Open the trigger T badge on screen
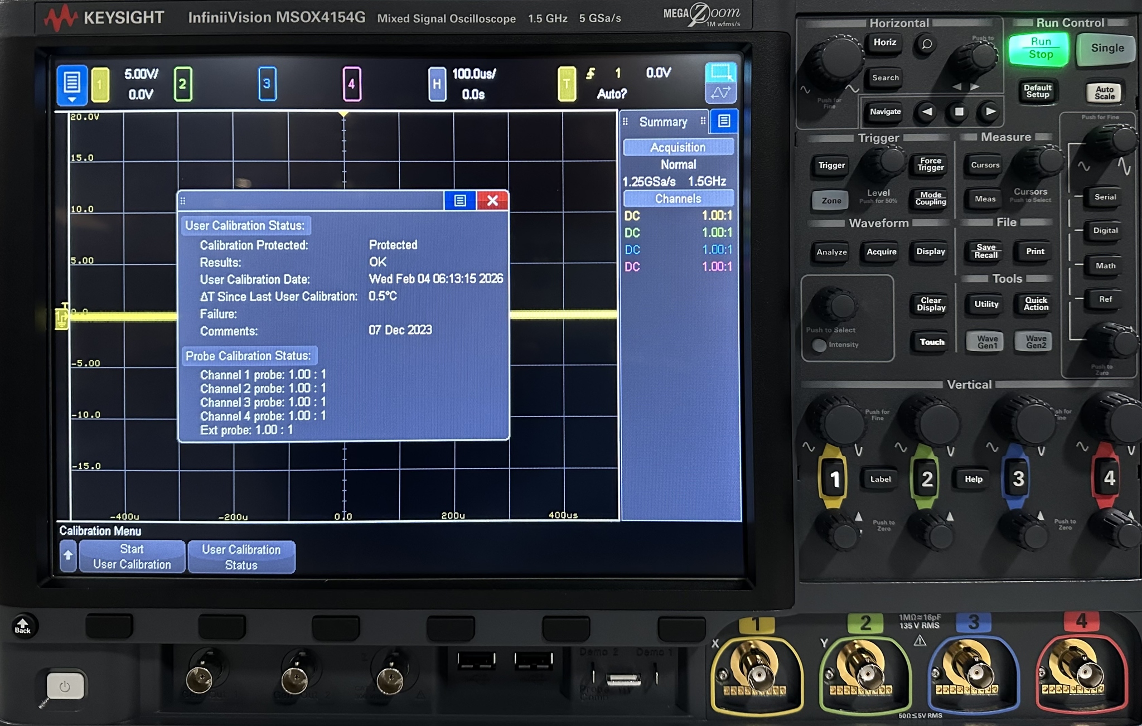 point(567,84)
